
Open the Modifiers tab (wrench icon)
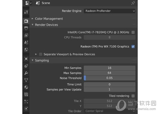[x=26, y=73]
